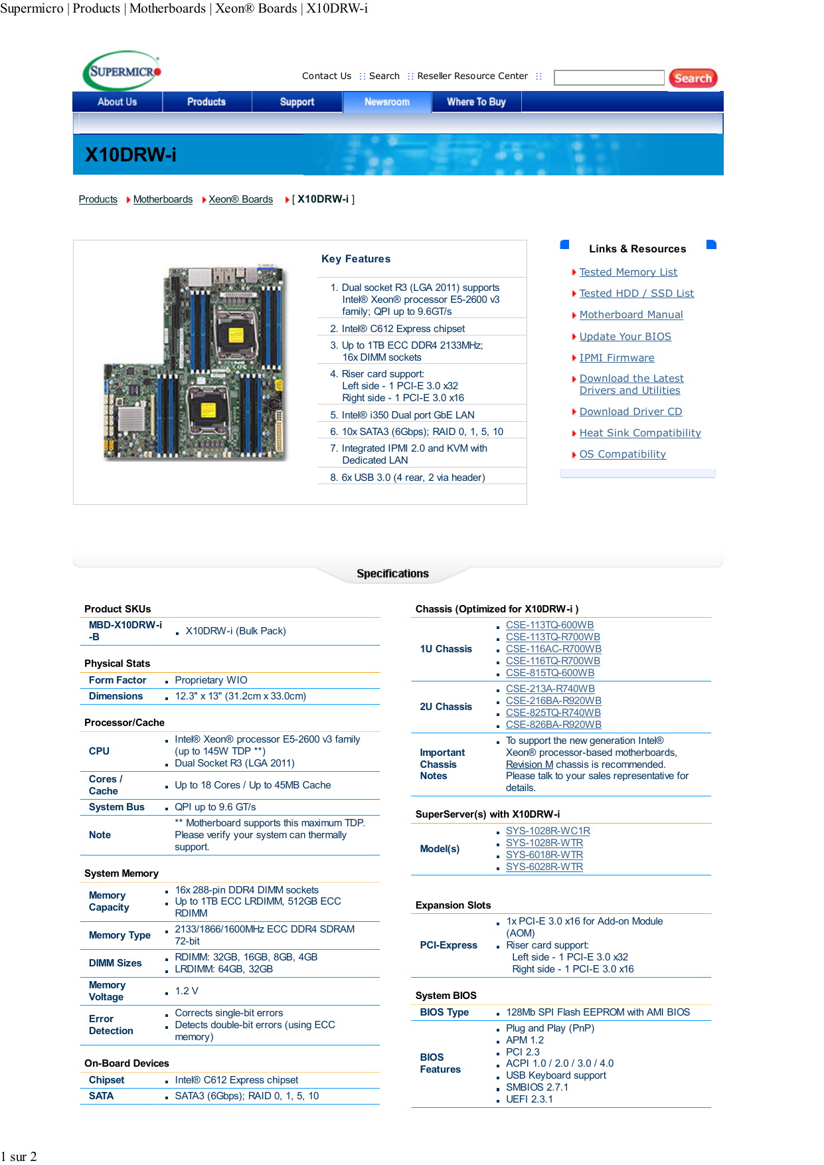The width and height of the screenshot is (824, 1165).
Task: Click the Contact Us link
Action: point(327,76)
